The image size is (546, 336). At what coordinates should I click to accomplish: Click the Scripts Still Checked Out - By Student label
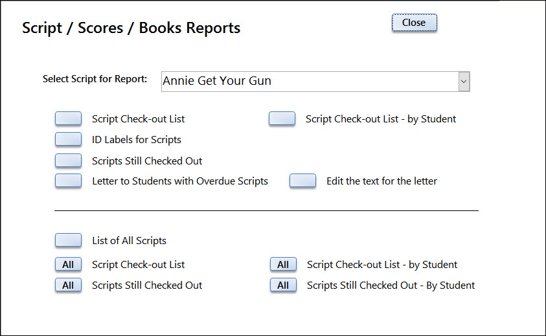pos(391,286)
